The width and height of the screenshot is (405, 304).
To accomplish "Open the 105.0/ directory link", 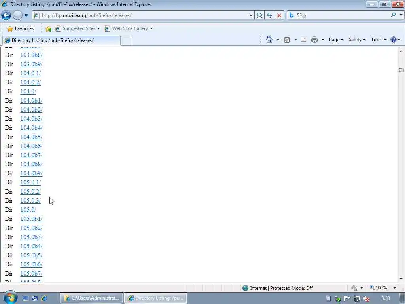I will (x=28, y=210).
